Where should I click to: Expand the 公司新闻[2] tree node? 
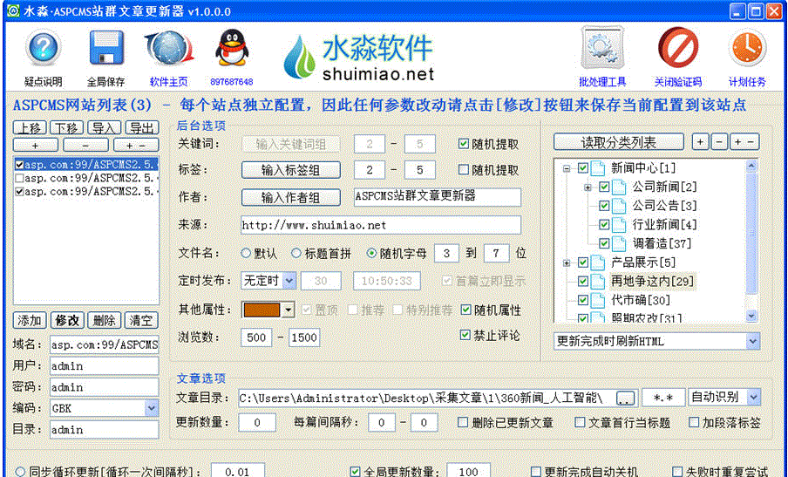point(588,187)
